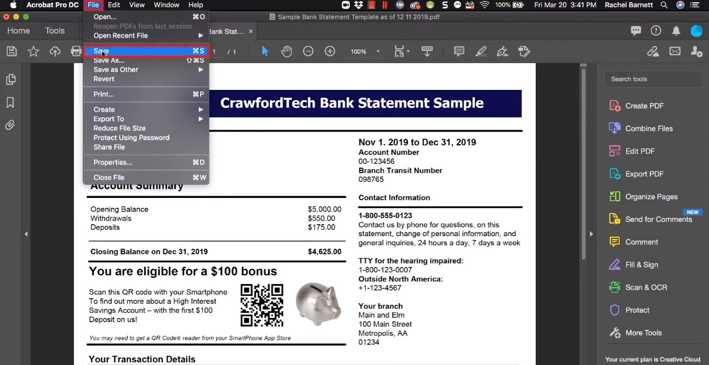This screenshot has width=709, height=365.
Task: Open the attachments paperclip panel
Action: (x=10, y=125)
